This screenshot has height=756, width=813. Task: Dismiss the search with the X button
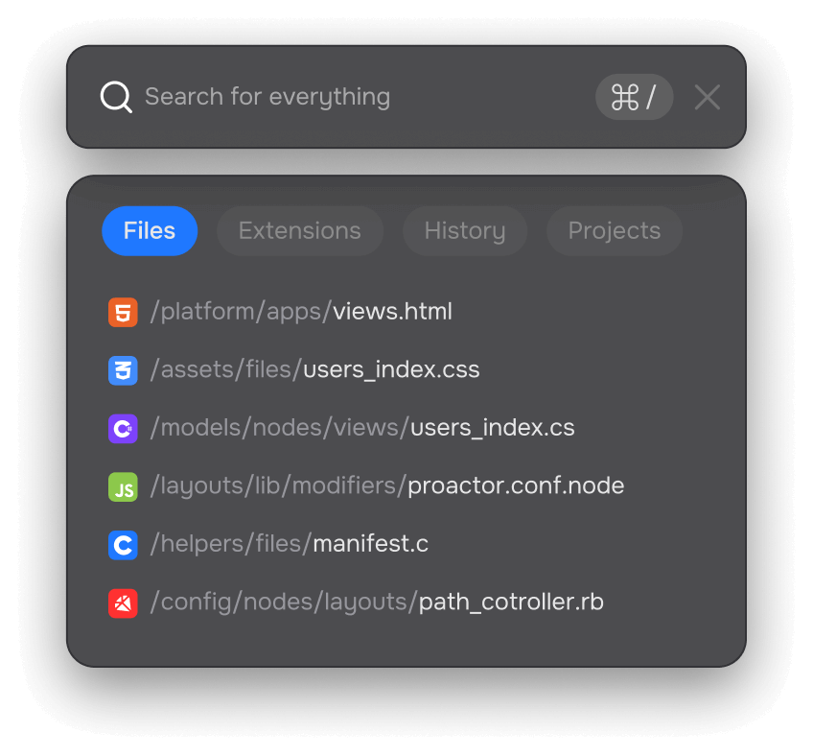707,97
